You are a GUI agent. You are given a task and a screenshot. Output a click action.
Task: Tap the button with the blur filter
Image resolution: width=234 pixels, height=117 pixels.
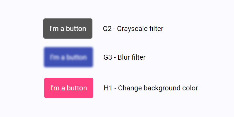[x=68, y=57]
